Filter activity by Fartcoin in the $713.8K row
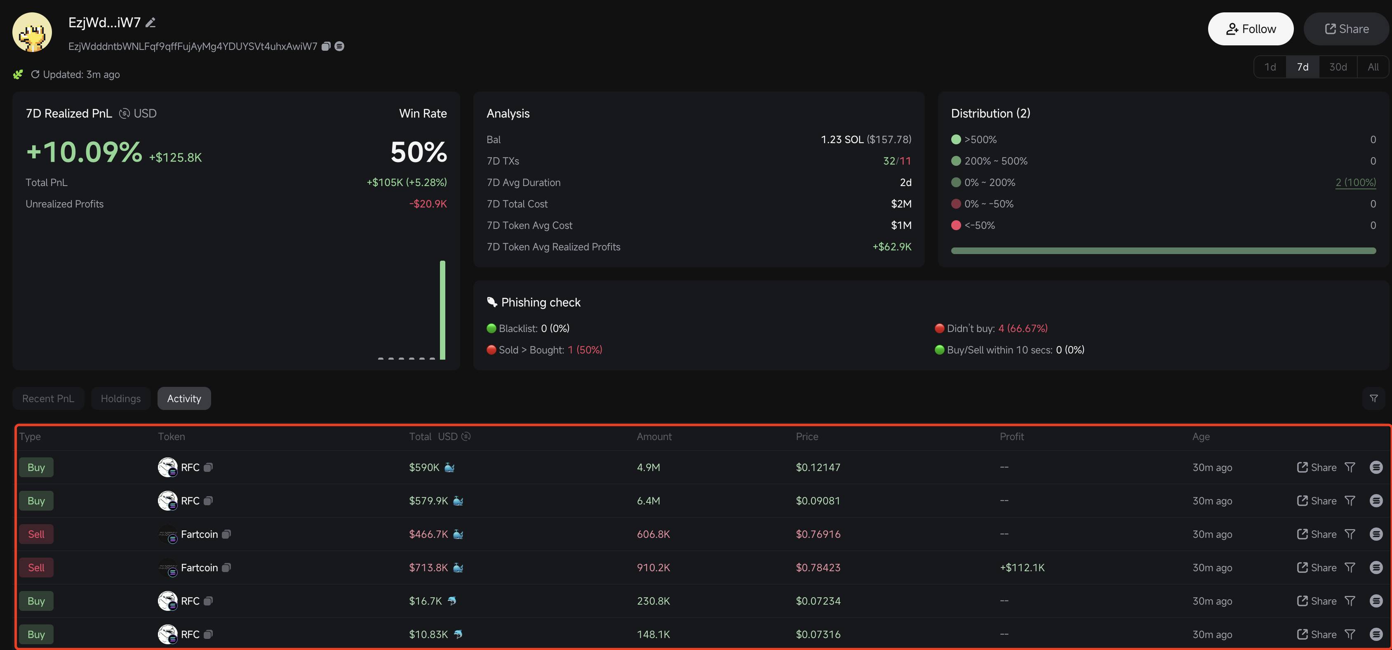1392x650 pixels. [x=1350, y=568]
